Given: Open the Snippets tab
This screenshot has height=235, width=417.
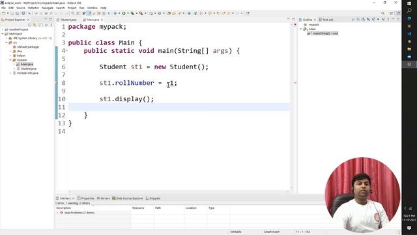Looking at the screenshot, I should pyautogui.click(x=153, y=198).
